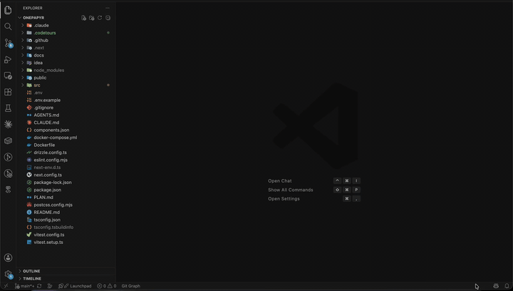Open the Extensions view
This screenshot has width=513, height=291.
tap(8, 92)
